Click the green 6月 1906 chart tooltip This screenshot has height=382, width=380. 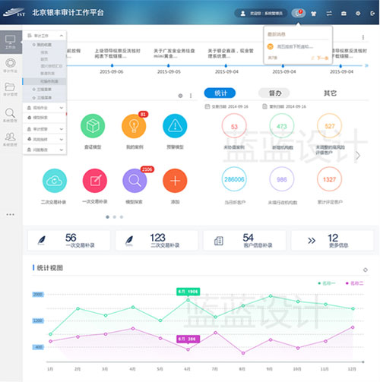click(188, 292)
